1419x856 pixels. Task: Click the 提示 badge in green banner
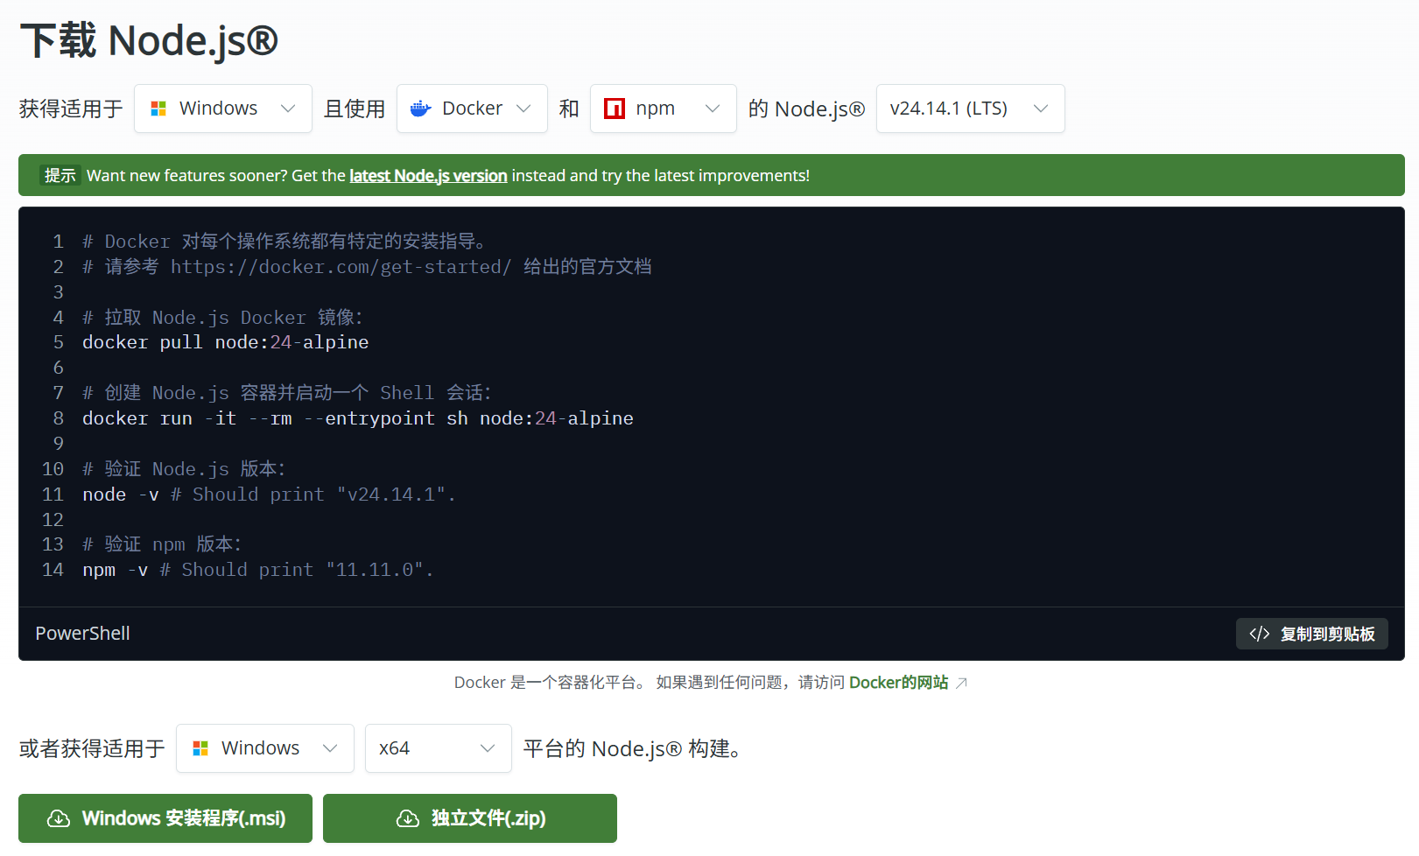pos(60,175)
